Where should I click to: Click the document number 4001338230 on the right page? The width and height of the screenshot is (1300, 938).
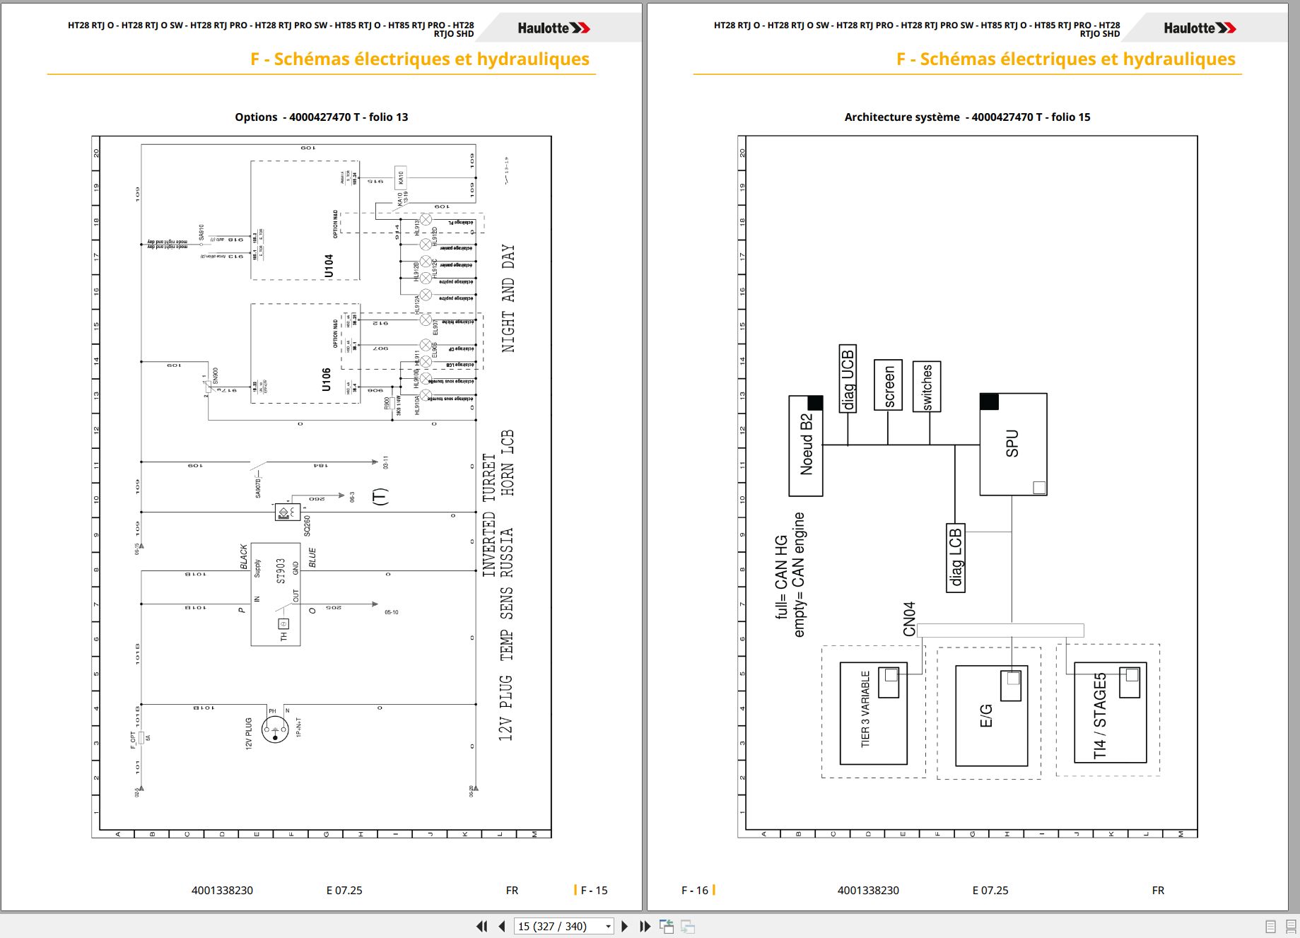click(868, 891)
